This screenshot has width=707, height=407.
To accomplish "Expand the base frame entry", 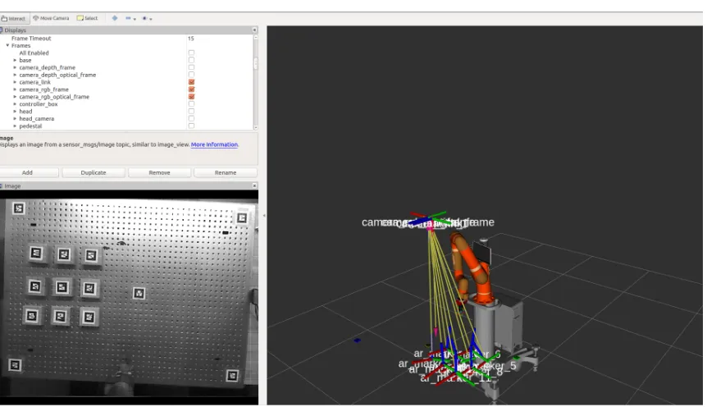I will click(15, 60).
